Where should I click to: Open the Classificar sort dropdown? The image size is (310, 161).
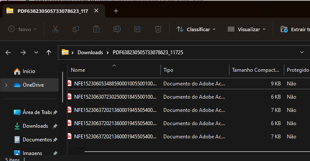coord(196,29)
